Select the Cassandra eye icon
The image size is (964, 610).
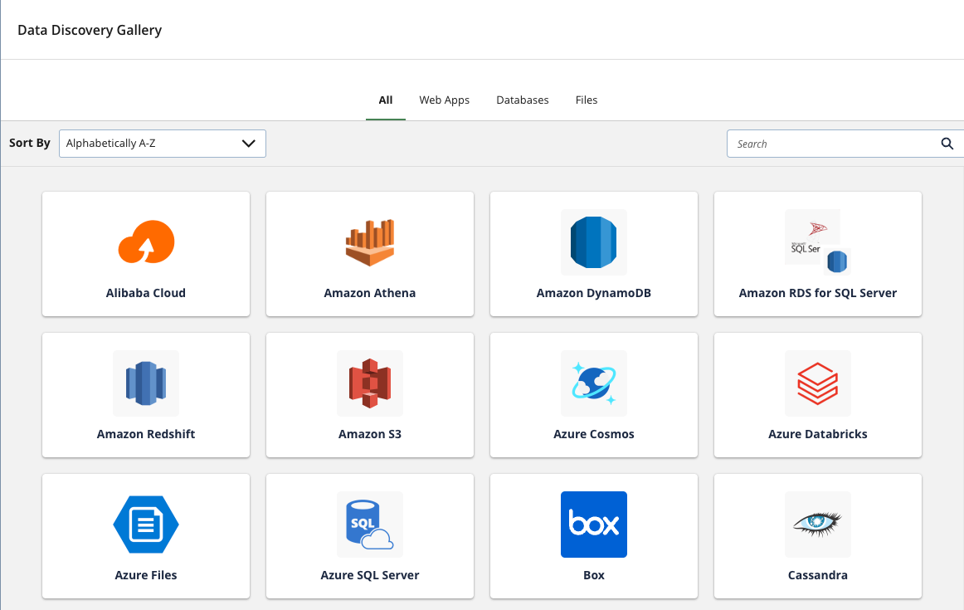[818, 523]
